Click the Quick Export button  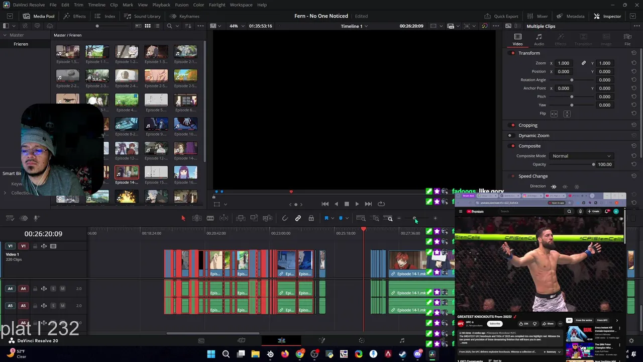pyautogui.click(x=501, y=16)
